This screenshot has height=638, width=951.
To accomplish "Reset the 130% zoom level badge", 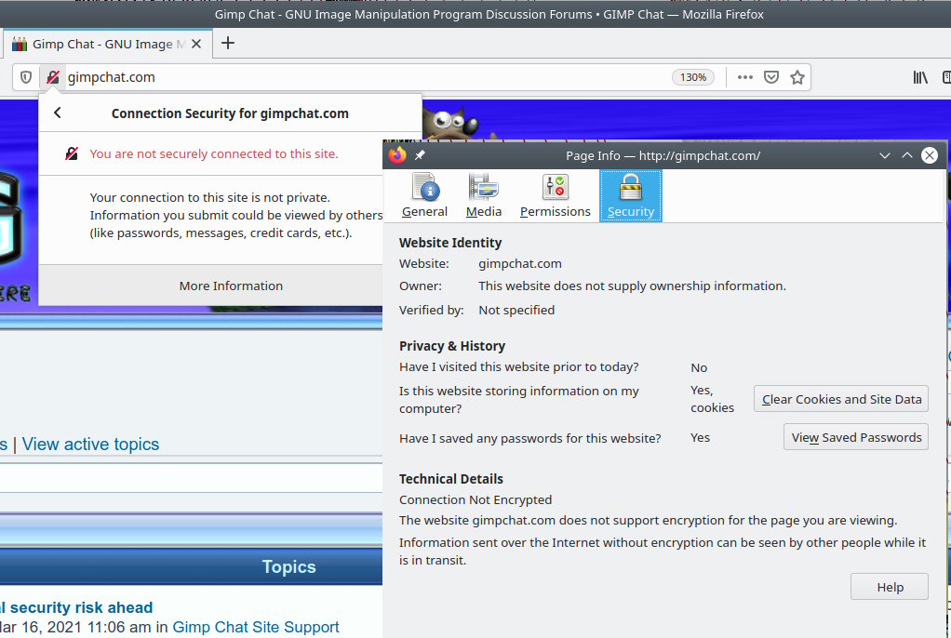I will 692,77.
